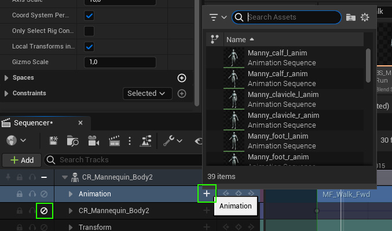
Task: Select Manny_calf_r_anim animation sequence
Action: point(285,79)
